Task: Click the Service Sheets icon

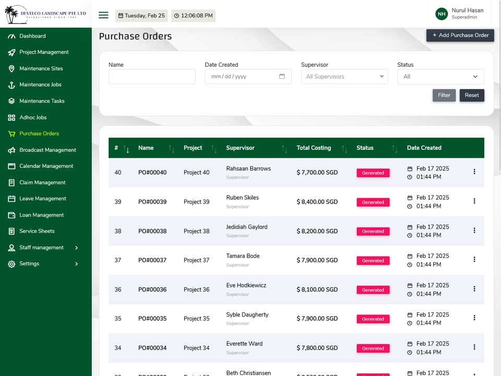Action: pyautogui.click(x=11, y=231)
